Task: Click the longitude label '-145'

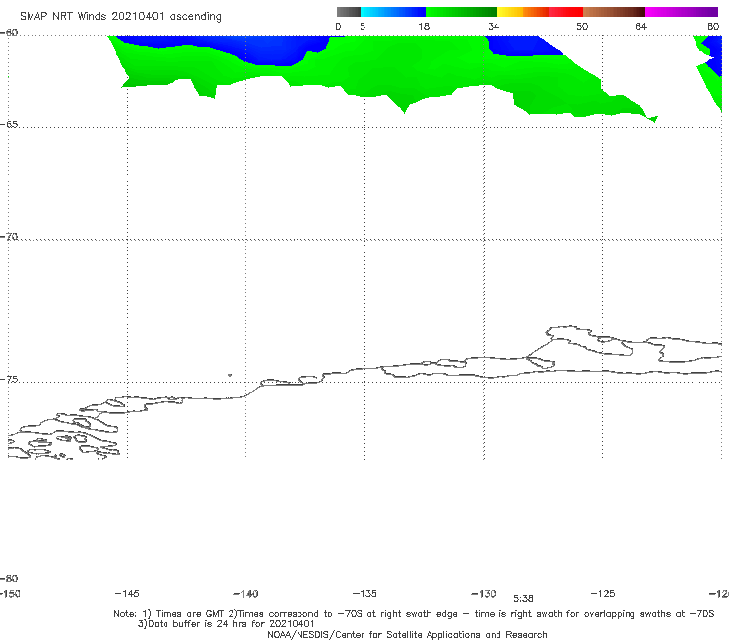Action: point(127,593)
